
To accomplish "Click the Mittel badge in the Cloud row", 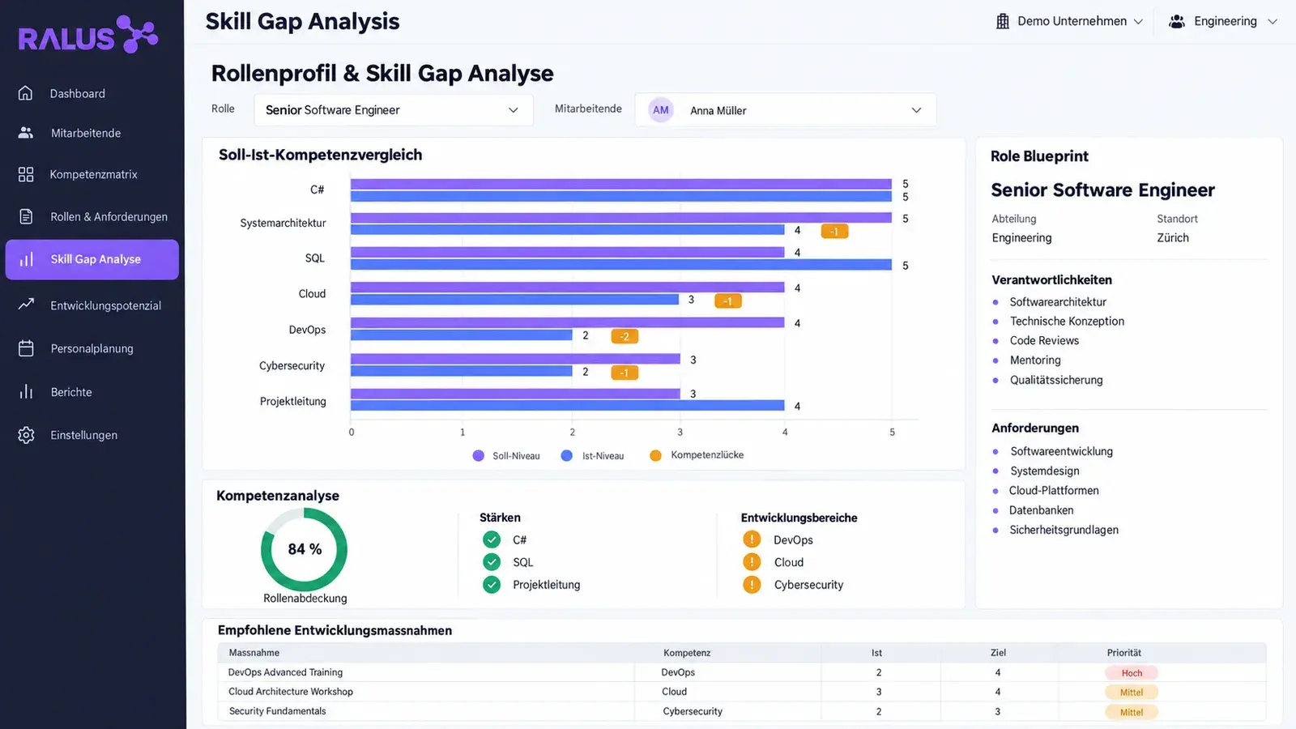I will click(x=1132, y=693).
